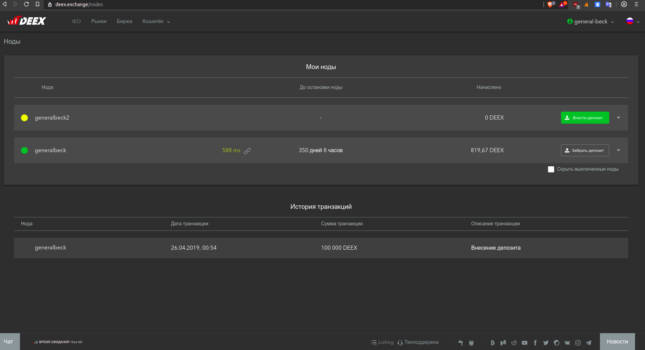Open the IEO page
The width and height of the screenshot is (645, 350).
click(x=76, y=21)
